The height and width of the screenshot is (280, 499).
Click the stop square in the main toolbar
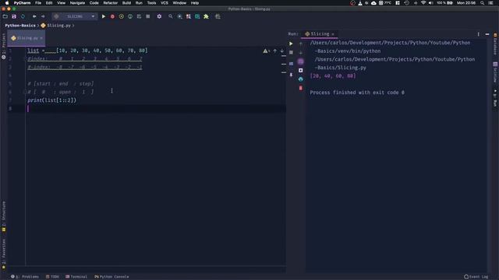click(x=148, y=16)
